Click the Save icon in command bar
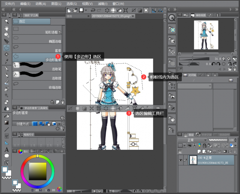The width and height of the screenshot is (240, 194). coord(81,10)
